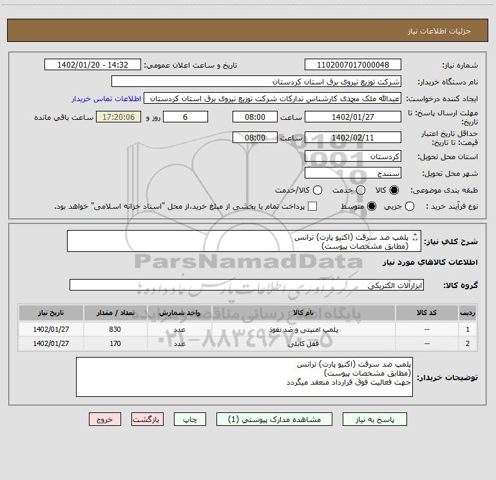Click the تاریخ نیاز column header
The width and height of the screenshot is (496, 480).
[51, 312]
